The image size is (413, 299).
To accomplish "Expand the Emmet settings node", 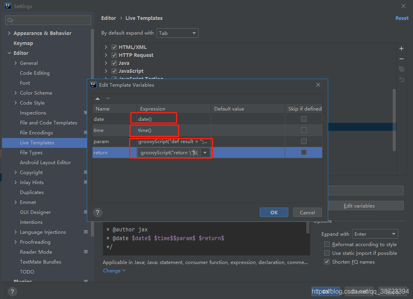I will (x=16, y=202).
